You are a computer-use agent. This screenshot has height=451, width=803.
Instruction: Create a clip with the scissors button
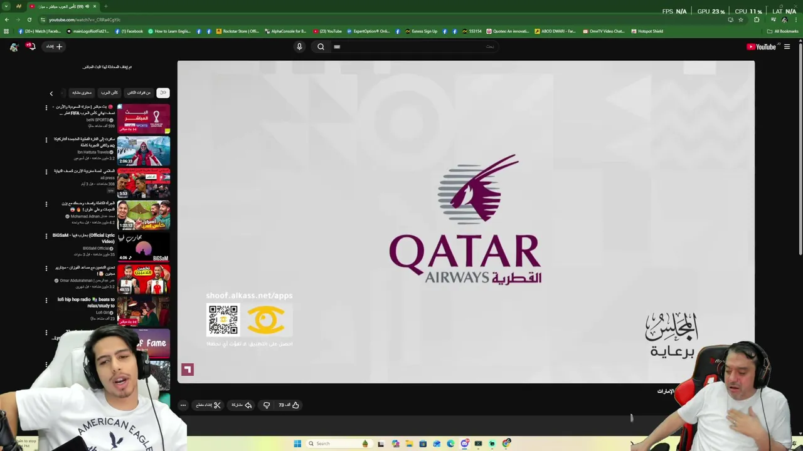pos(208,405)
